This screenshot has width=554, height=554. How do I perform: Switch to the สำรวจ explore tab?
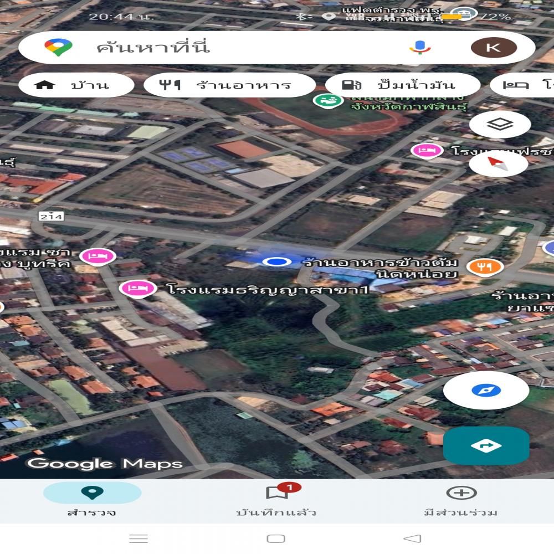click(x=92, y=499)
